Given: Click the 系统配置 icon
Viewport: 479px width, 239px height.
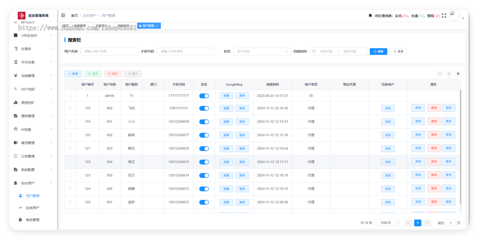Looking at the screenshot, I should tap(16, 170).
